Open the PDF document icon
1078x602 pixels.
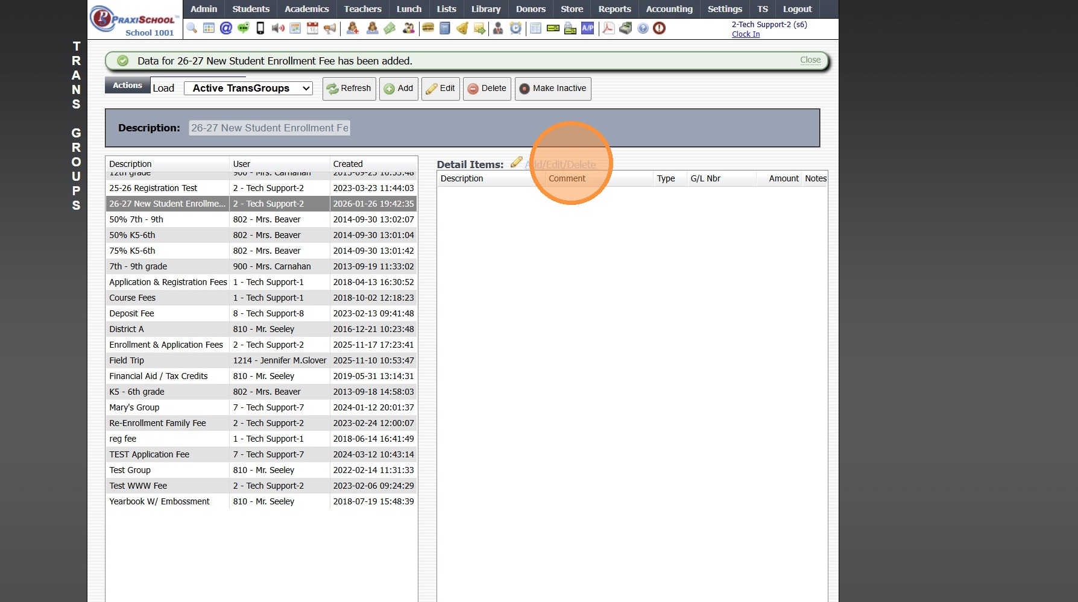point(608,28)
